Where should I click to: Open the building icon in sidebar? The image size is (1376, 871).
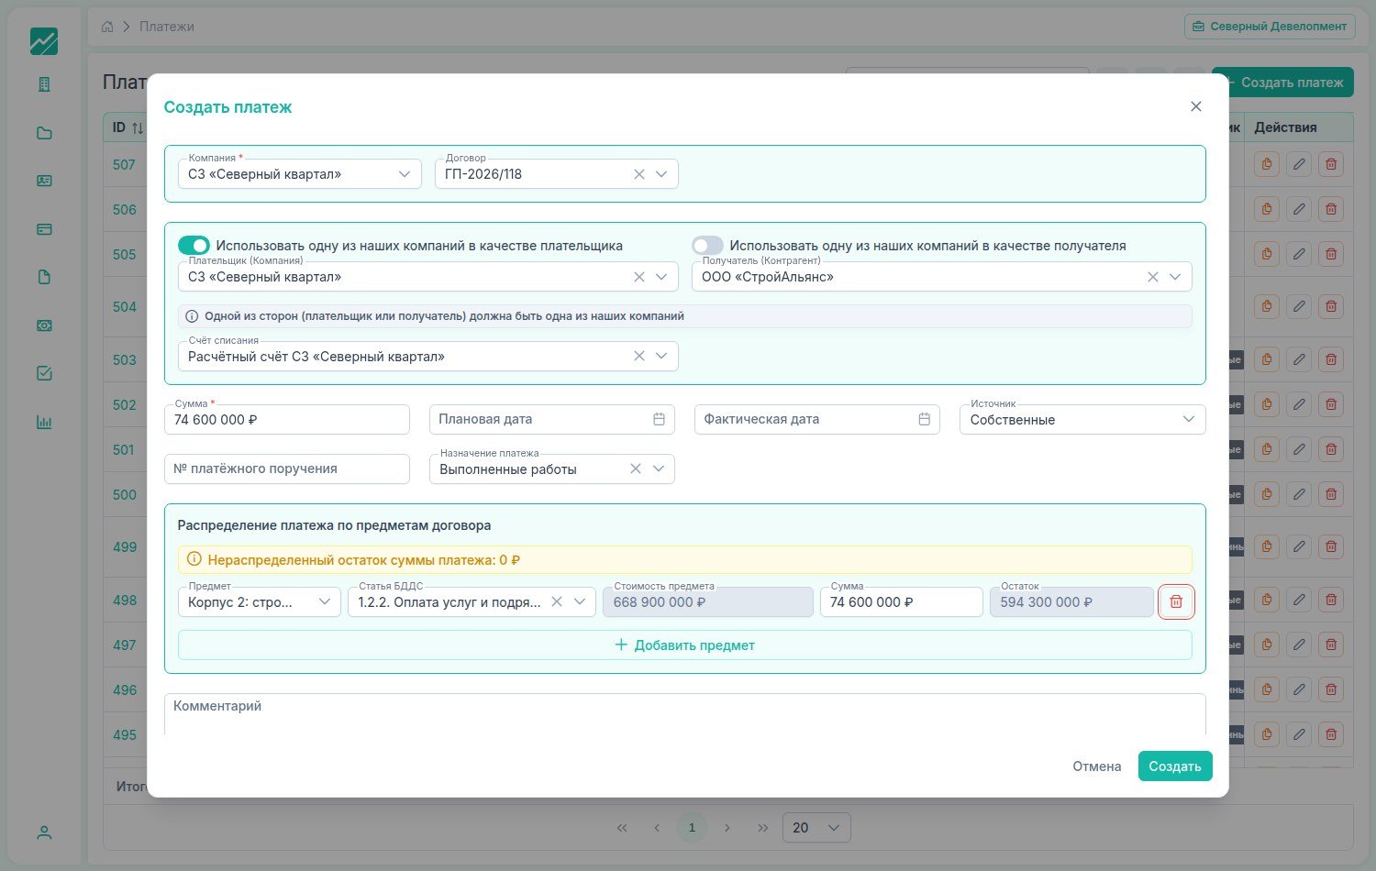coord(44,84)
